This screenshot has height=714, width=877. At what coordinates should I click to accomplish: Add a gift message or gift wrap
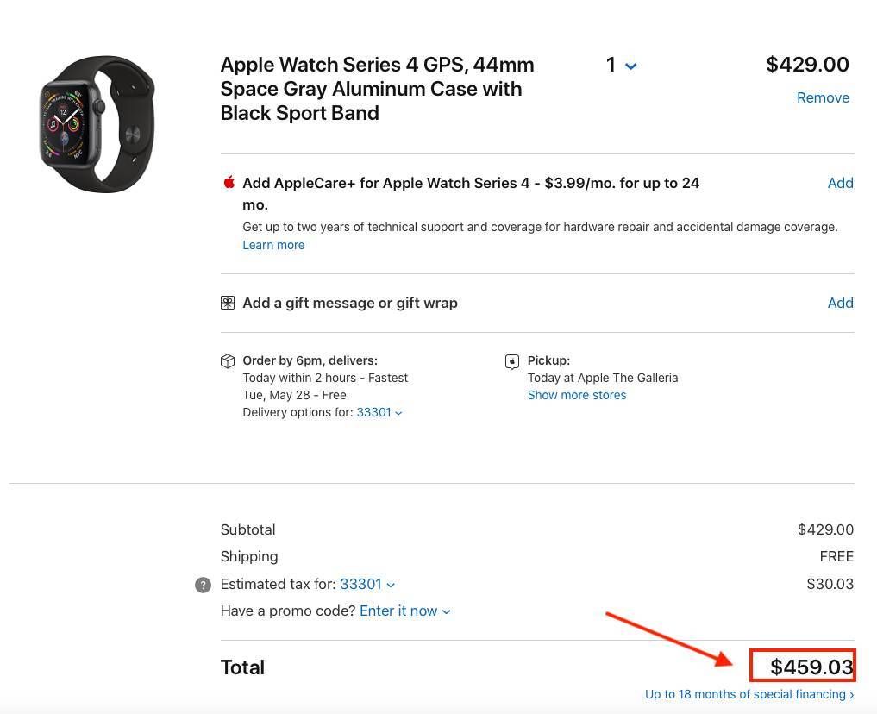coord(840,303)
